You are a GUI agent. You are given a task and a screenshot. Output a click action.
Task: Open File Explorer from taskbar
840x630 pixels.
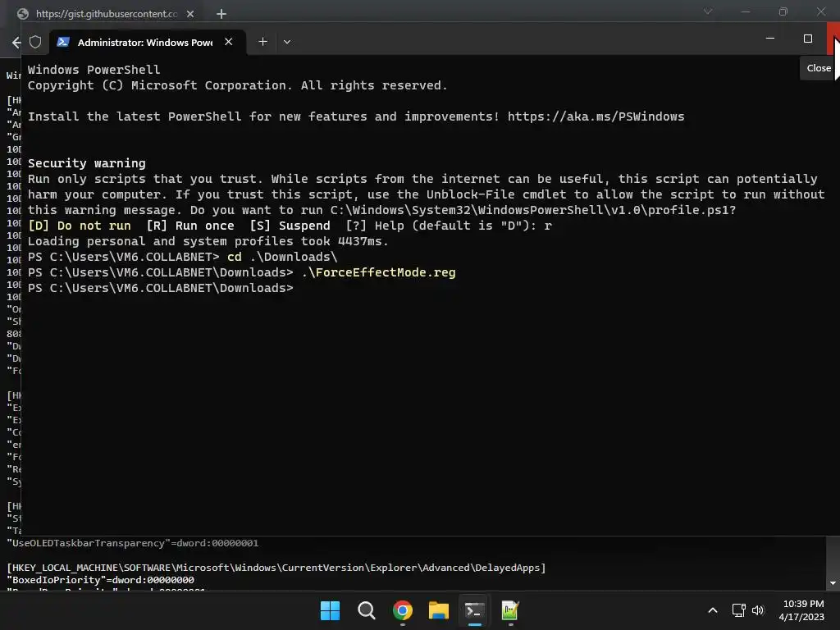(438, 610)
